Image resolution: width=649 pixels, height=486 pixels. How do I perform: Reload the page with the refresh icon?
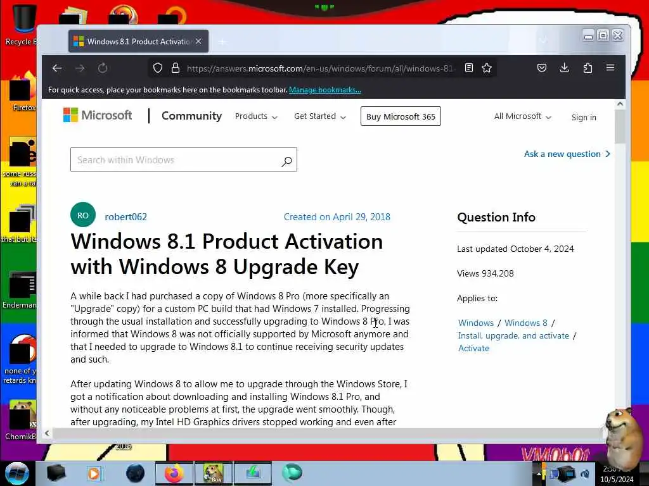(103, 68)
